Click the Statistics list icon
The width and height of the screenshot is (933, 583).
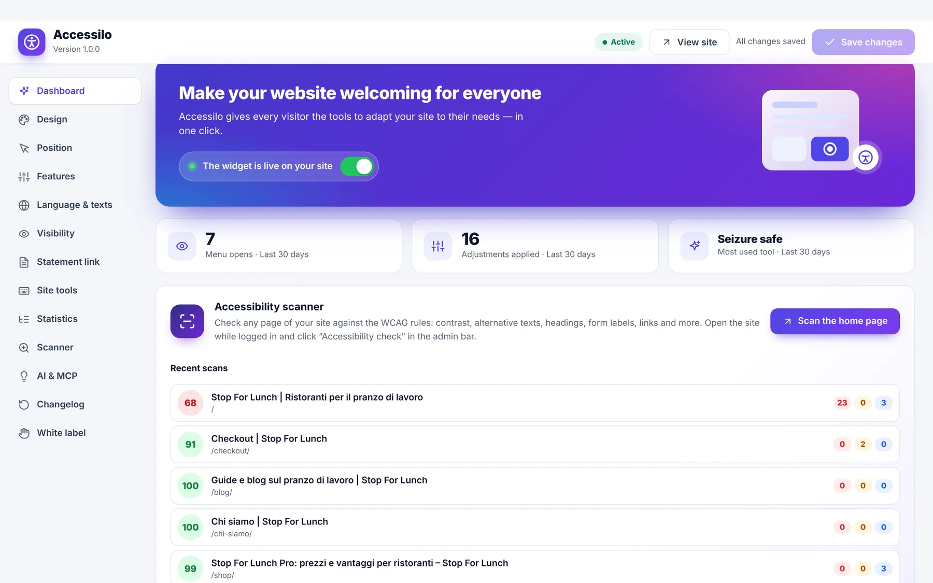tap(24, 319)
